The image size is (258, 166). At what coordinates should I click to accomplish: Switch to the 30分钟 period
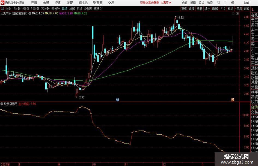pos(45,8)
